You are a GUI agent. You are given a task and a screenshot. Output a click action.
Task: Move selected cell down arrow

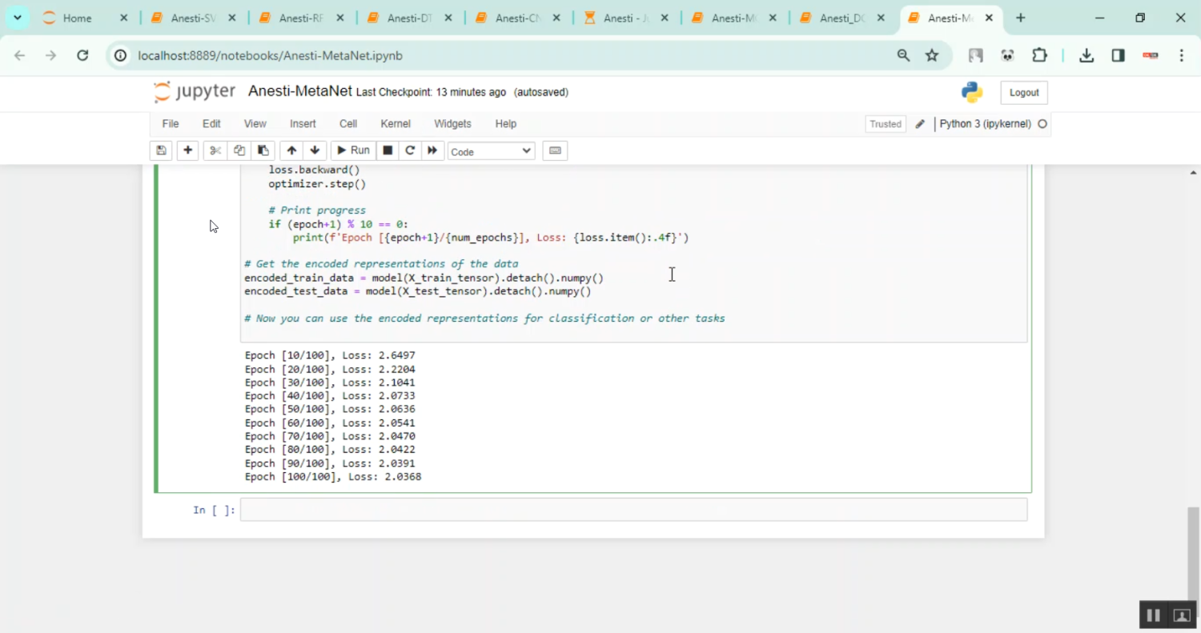(x=315, y=150)
